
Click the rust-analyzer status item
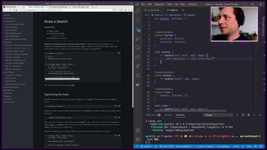tap(223, 146)
